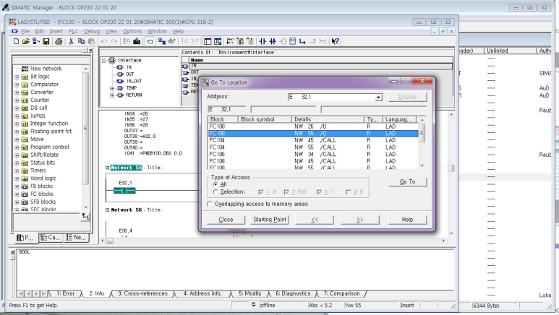Open the Insert menu

click(56, 31)
